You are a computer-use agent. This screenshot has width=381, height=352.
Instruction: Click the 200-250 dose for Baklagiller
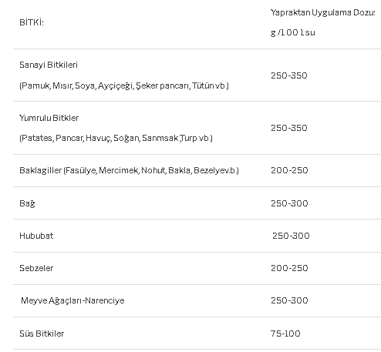pos(289,170)
